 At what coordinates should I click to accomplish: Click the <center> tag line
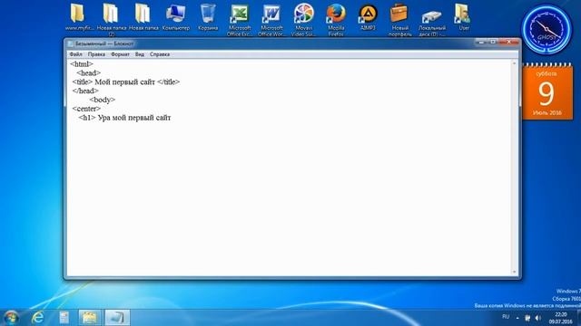pyautogui.click(x=86, y=109)
